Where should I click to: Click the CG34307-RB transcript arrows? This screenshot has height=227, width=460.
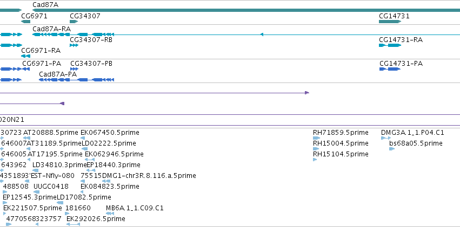(74, 45)
